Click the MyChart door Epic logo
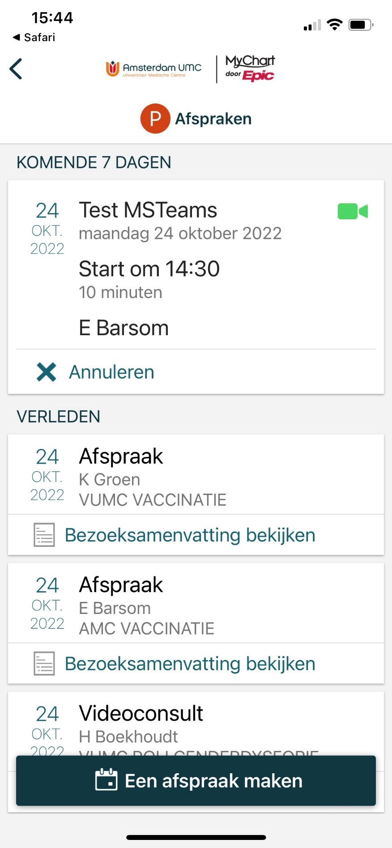This screenshot has height=848, width=392. [250, 68]
